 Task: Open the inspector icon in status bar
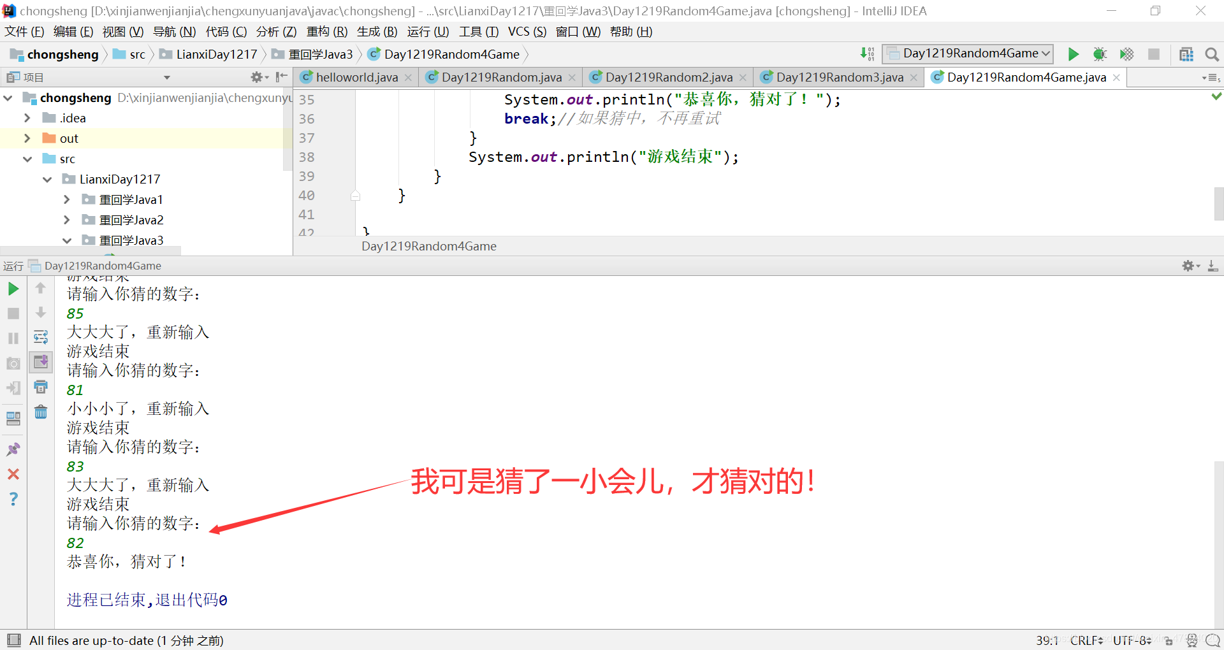pyautogui.click(x=1191, y=640)
